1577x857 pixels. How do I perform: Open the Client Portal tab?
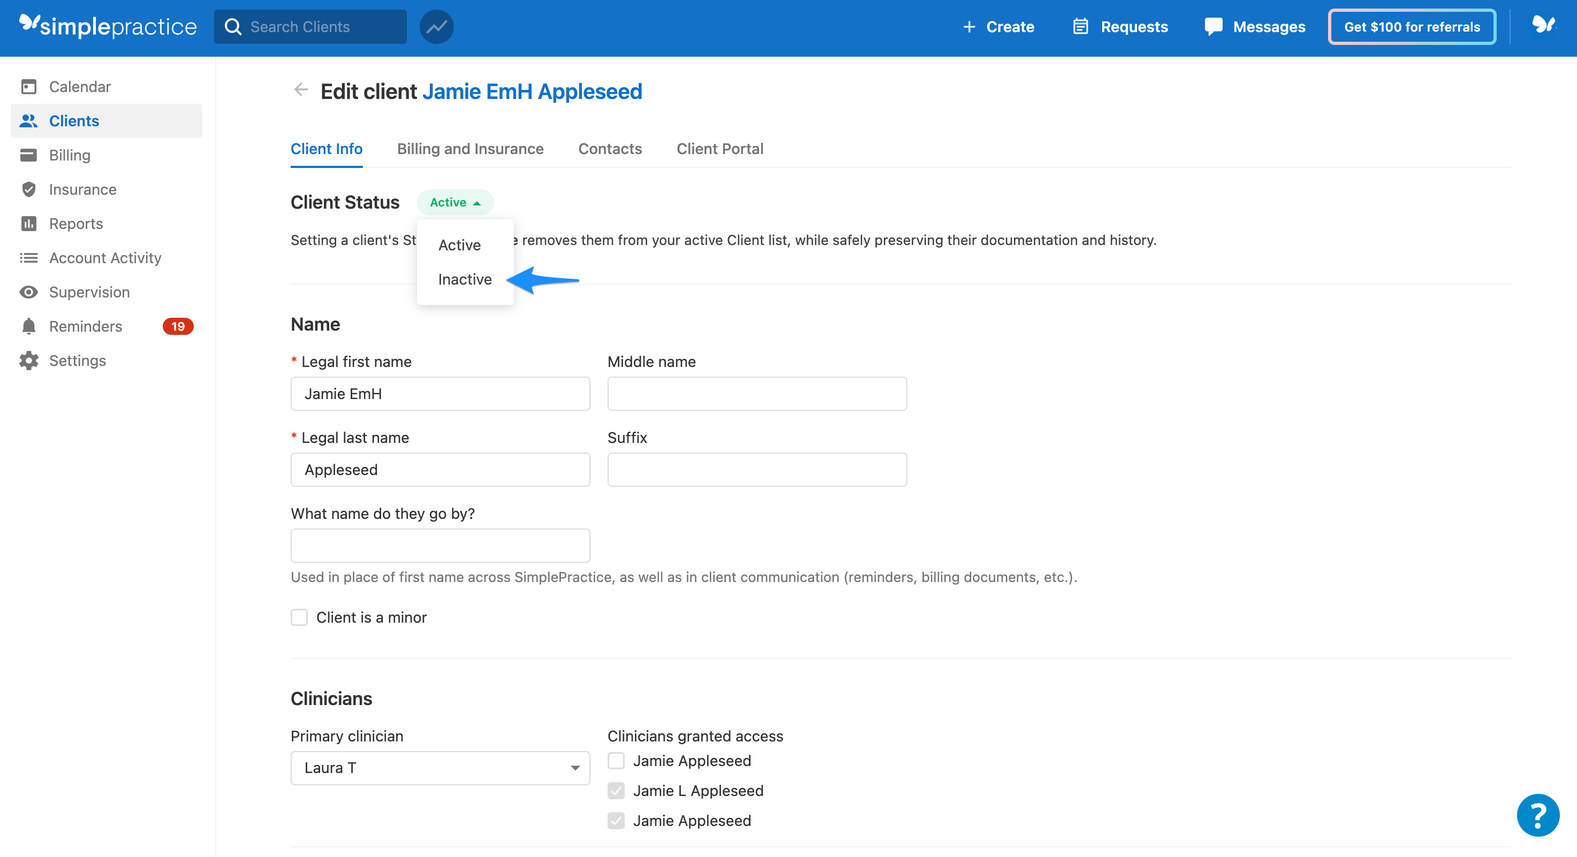click(x=720, y=149)
